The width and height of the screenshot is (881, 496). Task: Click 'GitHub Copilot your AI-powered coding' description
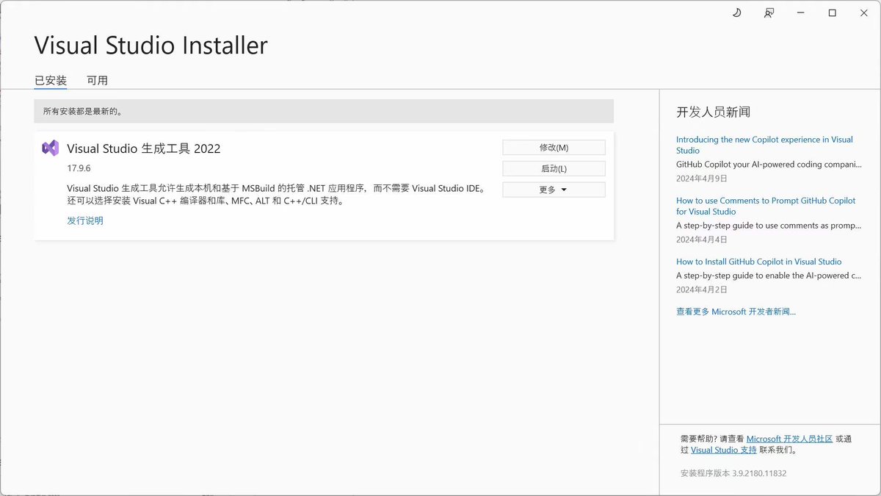click(x=769, y=165)
